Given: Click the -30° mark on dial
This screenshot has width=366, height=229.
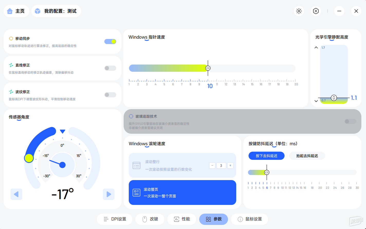Looking at the screenshot, I should (47, 176).
